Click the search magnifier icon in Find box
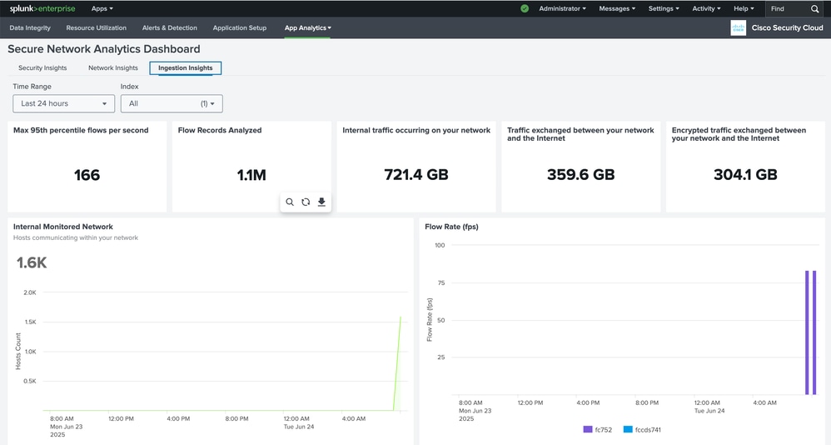This screenshot has height=445, width=831. 814,8
